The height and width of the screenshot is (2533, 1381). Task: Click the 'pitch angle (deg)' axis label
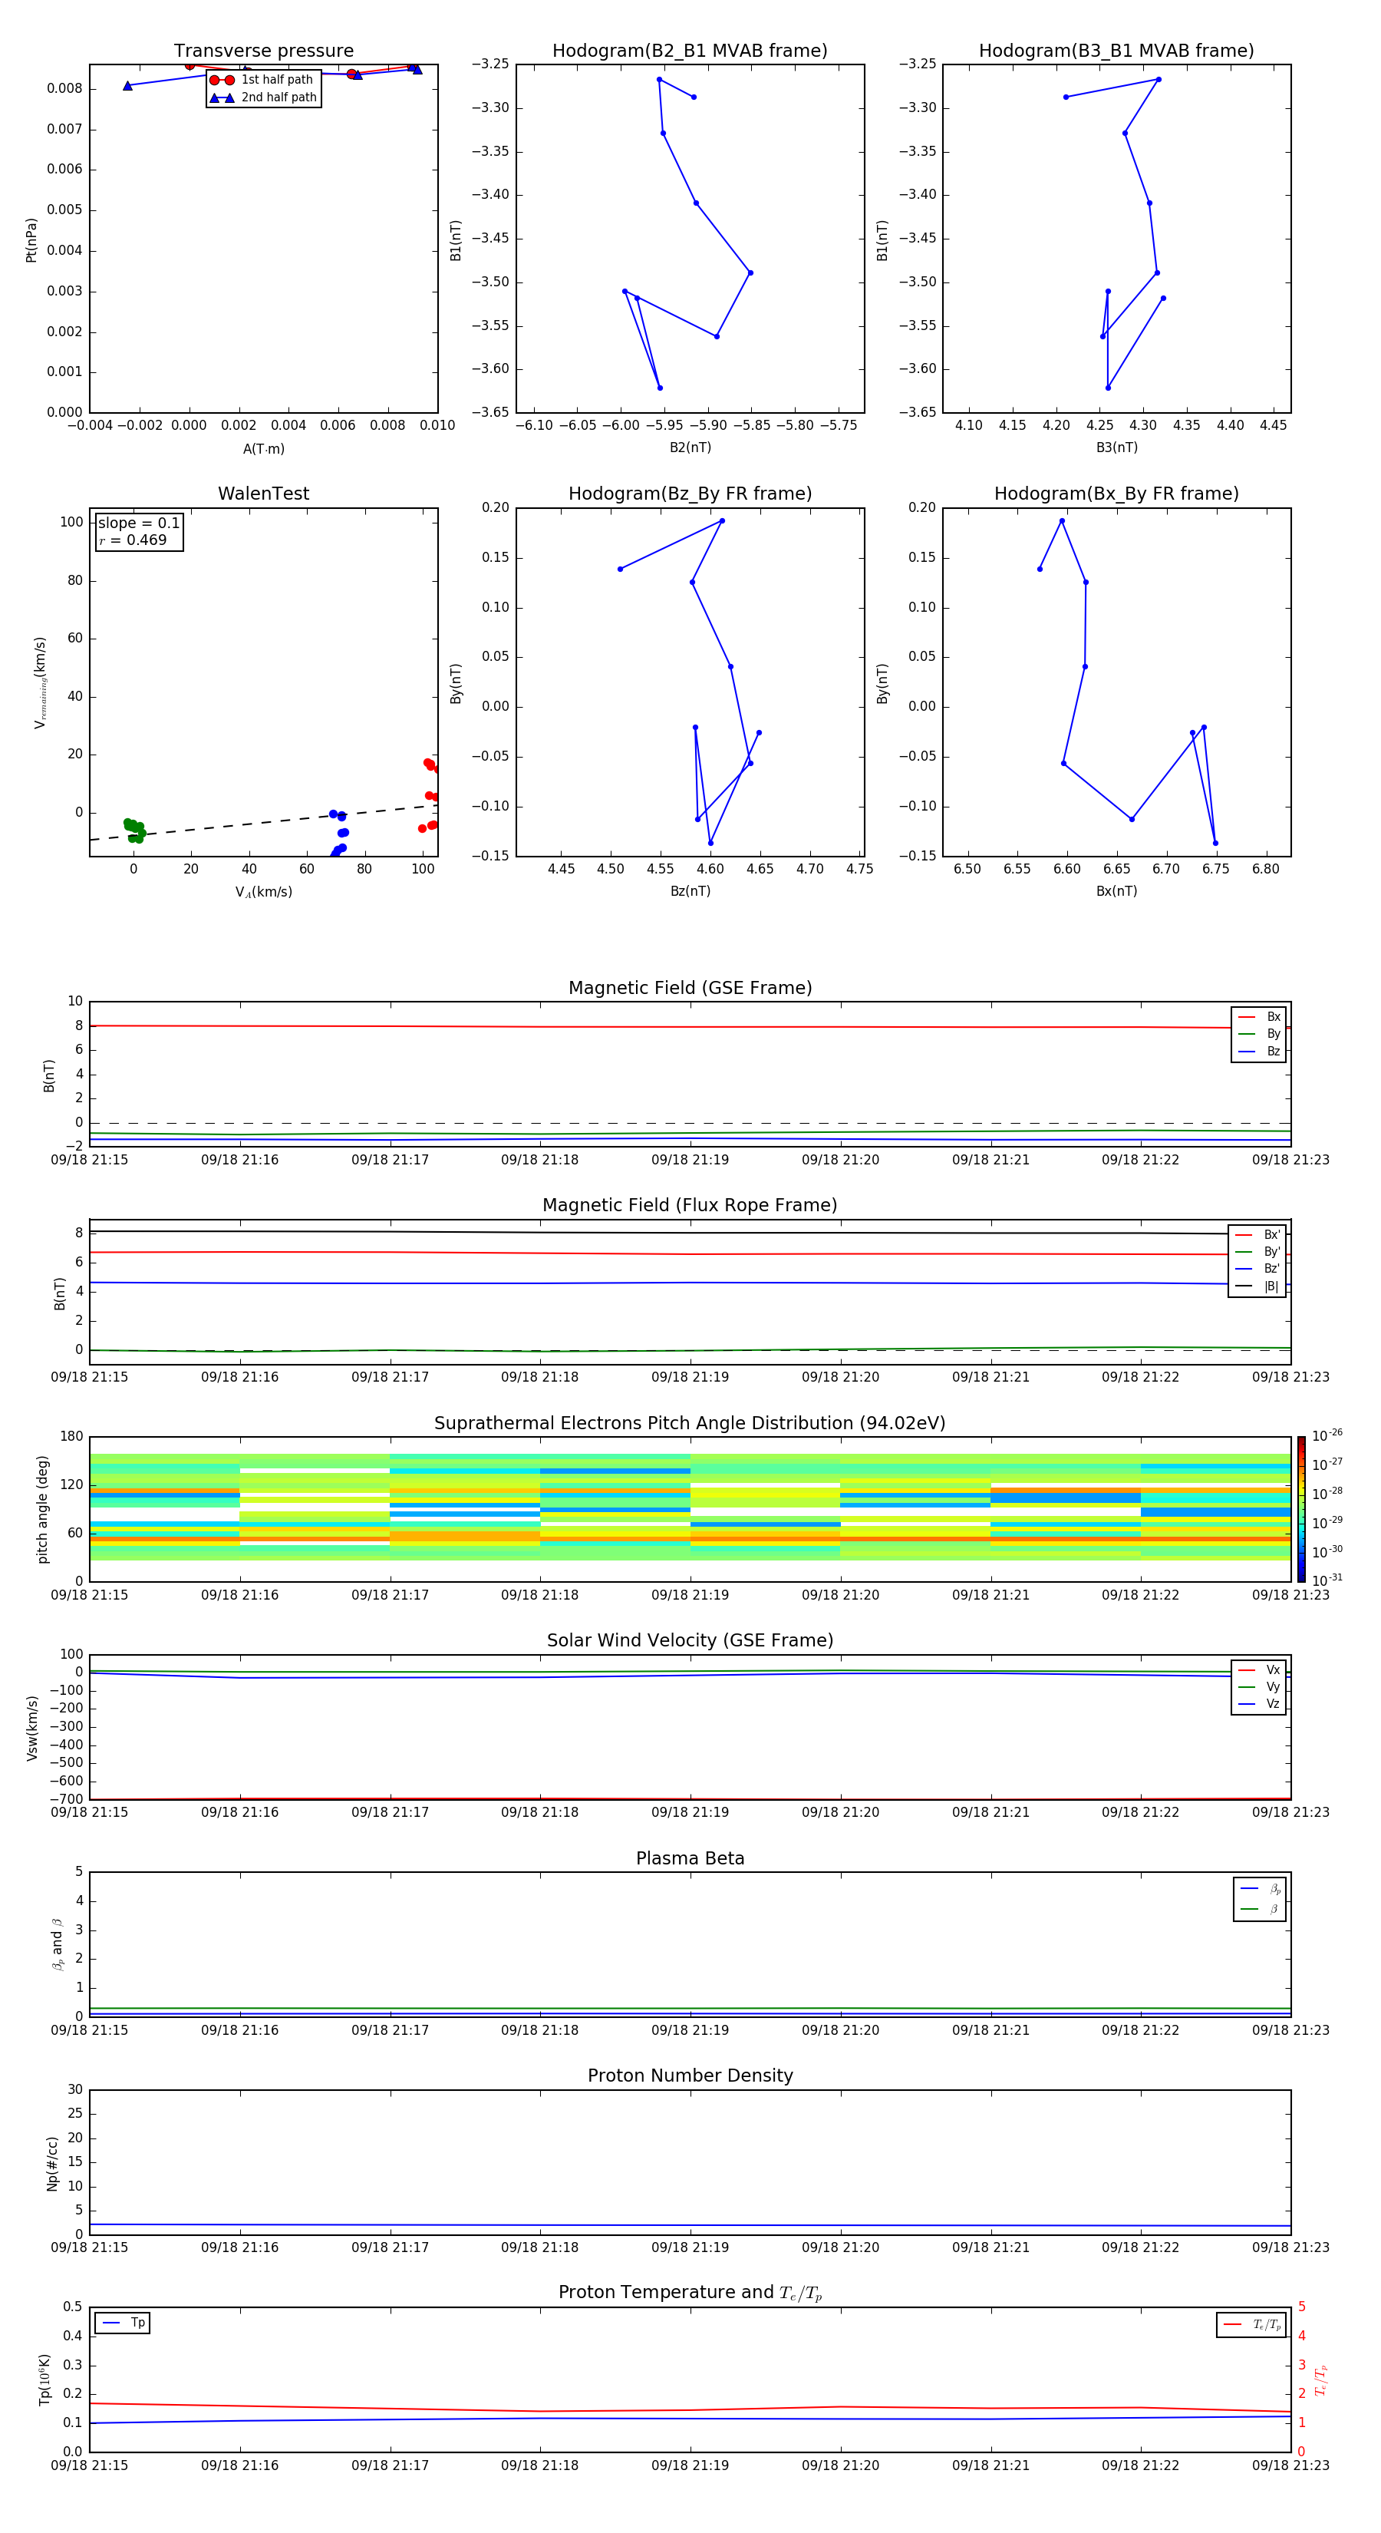42,1509
